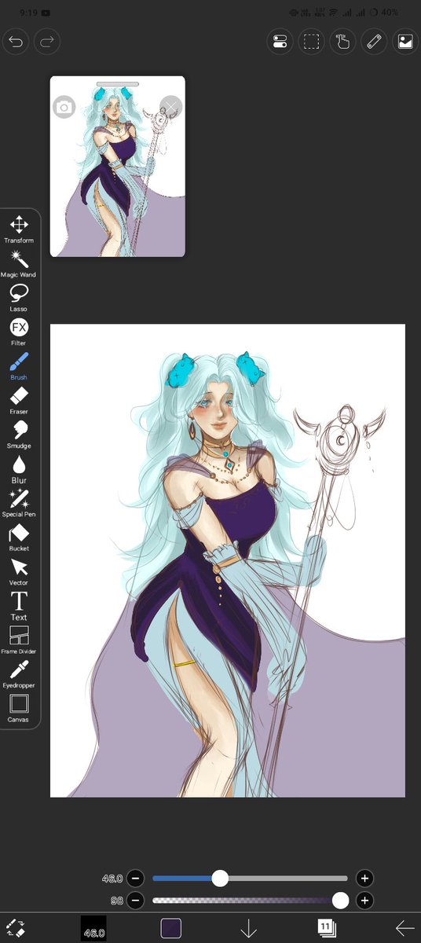Select the Eyedropper tool
Image resolution: width=421 pixels, height=943 pixels.
(19, 674)
